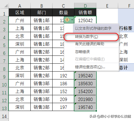
Task: Select column E header
Action: [107, 6]
